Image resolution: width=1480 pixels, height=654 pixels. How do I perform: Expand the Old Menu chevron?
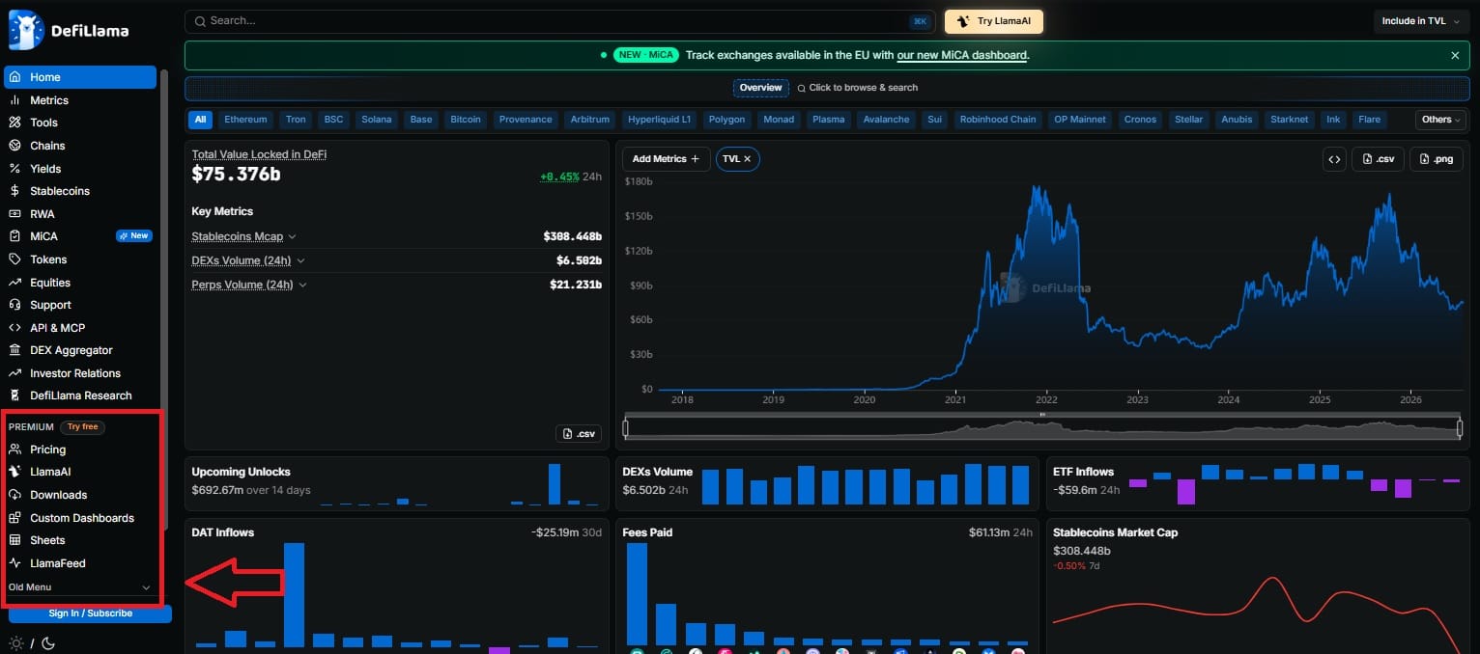click(x=147, y=587)
